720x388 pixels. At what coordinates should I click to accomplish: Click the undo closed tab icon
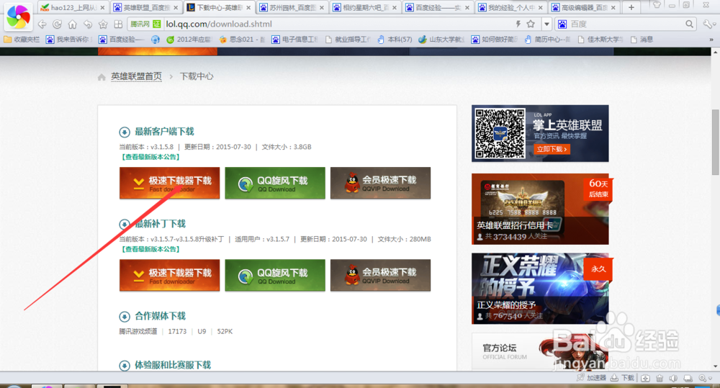coord(88,24)
